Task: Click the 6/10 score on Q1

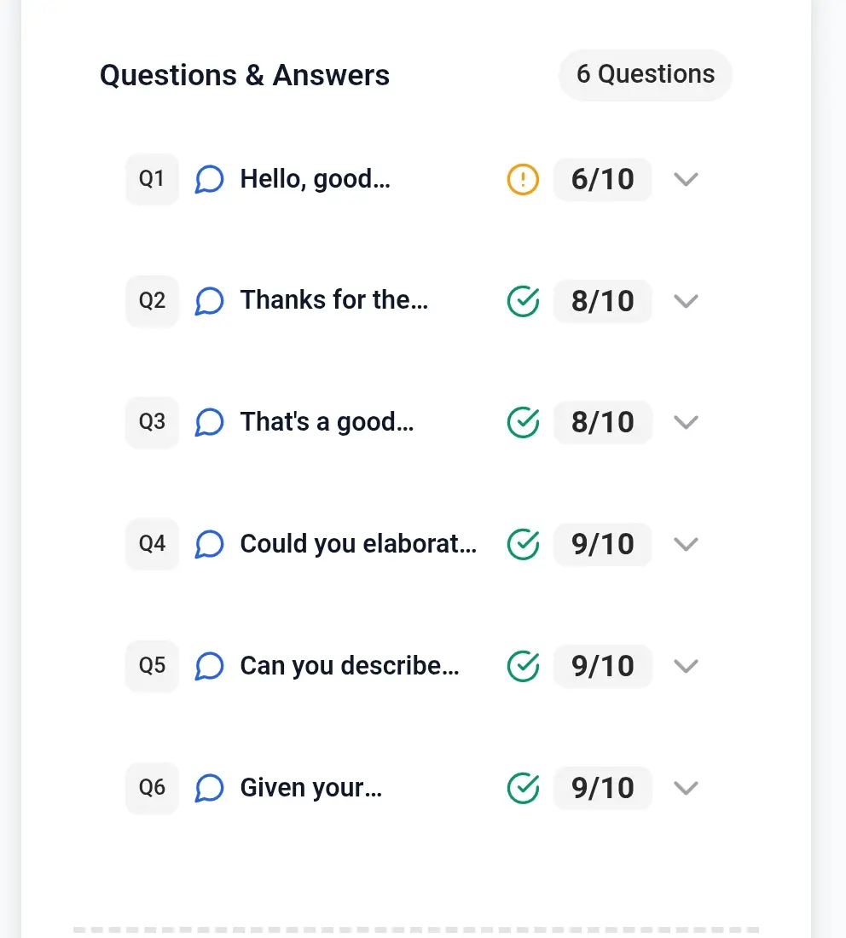Action: 602,180
